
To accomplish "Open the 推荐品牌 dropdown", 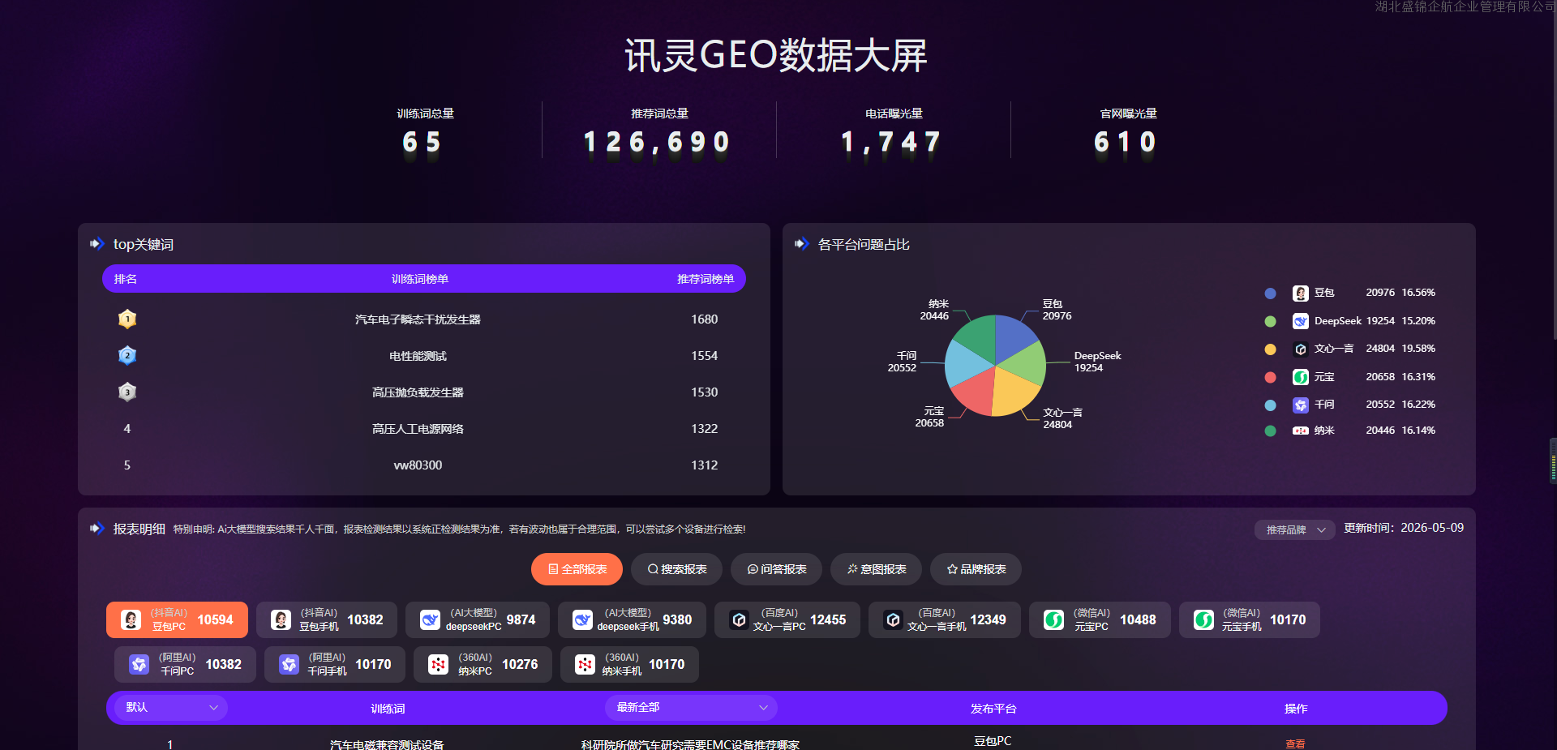I will [1295, 529].
